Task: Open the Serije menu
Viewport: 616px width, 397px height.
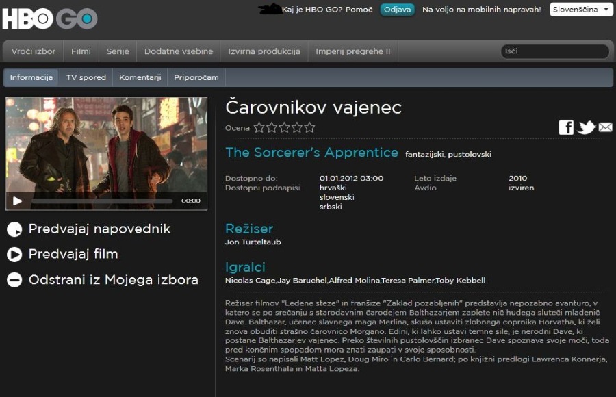Action: tap(118, 51)
